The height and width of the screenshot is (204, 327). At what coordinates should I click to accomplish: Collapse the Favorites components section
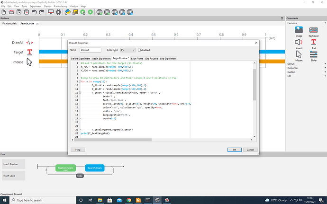coord(306,23)
